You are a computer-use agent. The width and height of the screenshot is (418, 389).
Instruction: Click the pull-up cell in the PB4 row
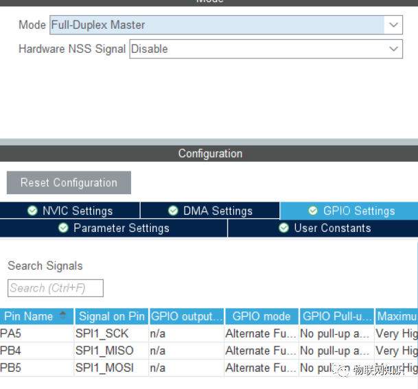337,351
